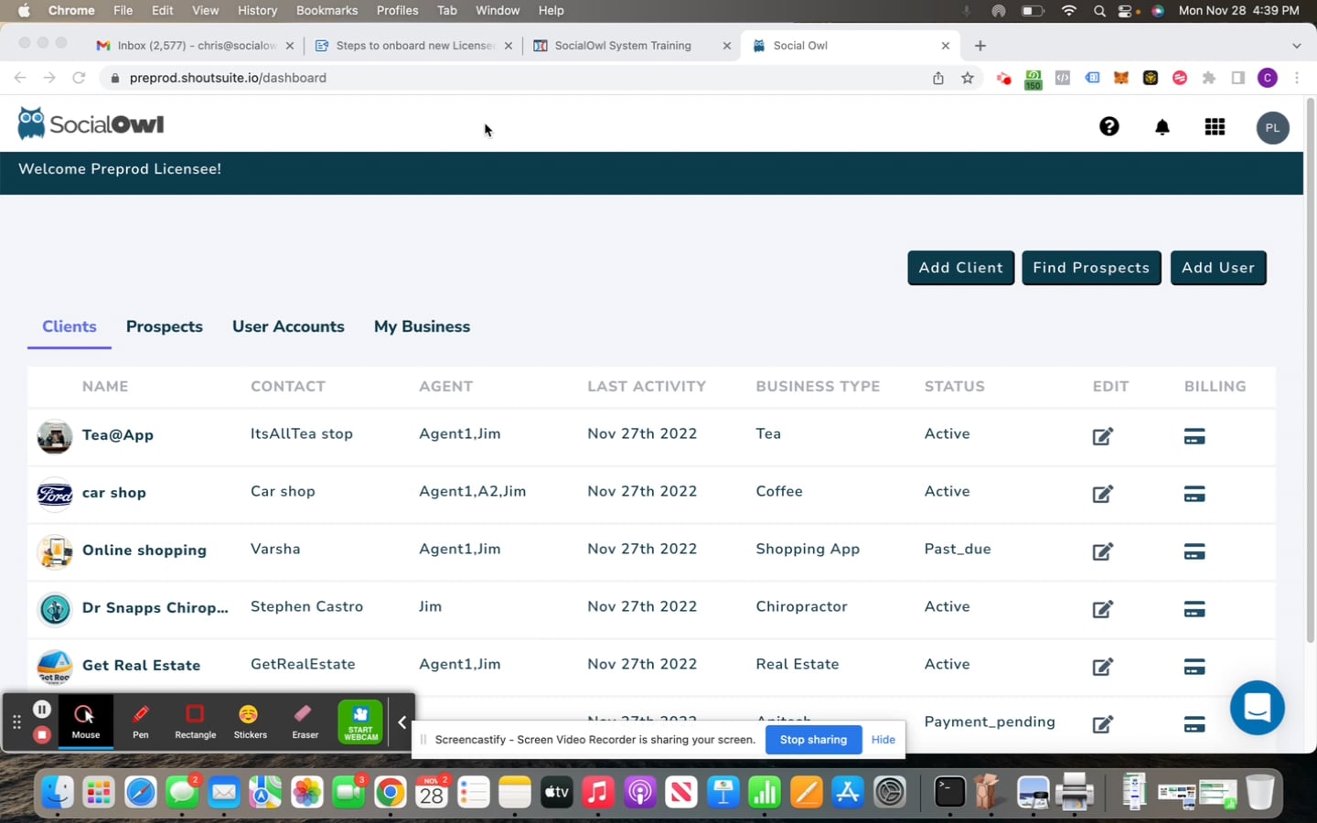
Task: Open the help question mark icon
Action: point(1109,127)
